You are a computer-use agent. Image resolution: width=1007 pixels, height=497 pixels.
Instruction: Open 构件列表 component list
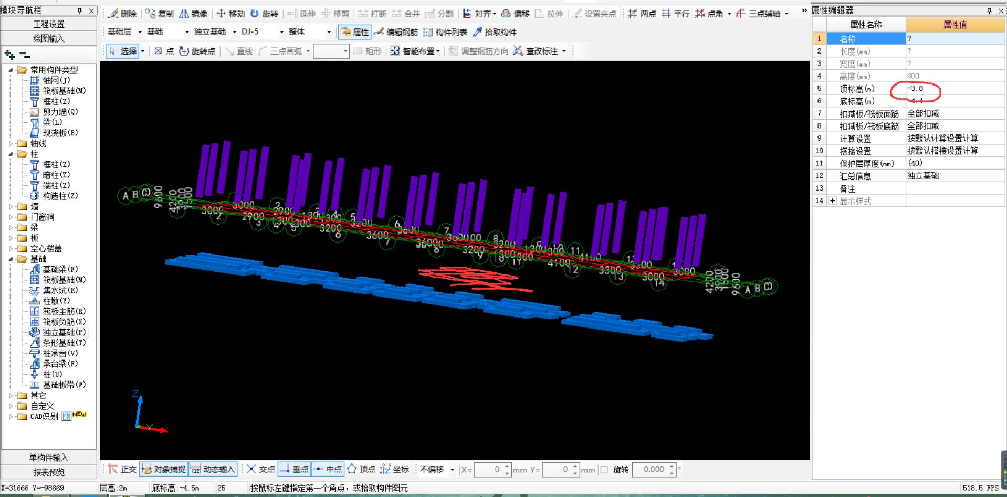[445, 32]
